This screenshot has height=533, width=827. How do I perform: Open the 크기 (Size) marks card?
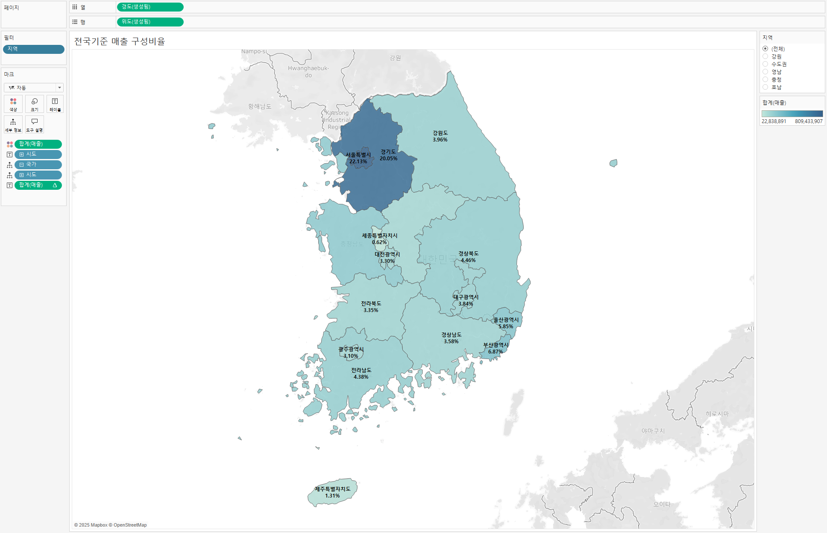point(35,104)
